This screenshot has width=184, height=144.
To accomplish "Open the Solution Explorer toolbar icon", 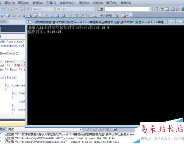I will (x=156, y=9).
